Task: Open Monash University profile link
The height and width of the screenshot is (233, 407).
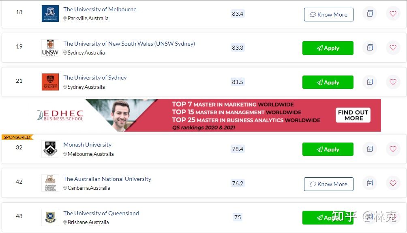Action: coord(88,145)
